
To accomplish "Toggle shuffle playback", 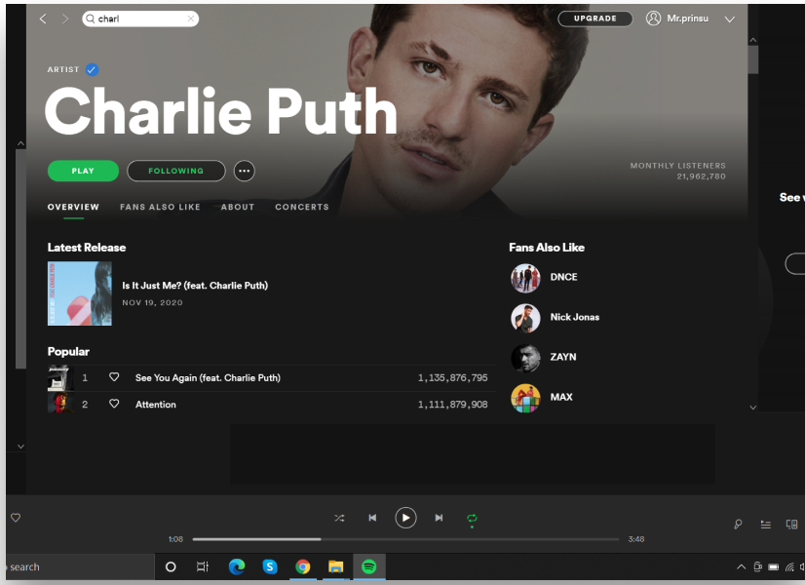I will click(339, 518).
